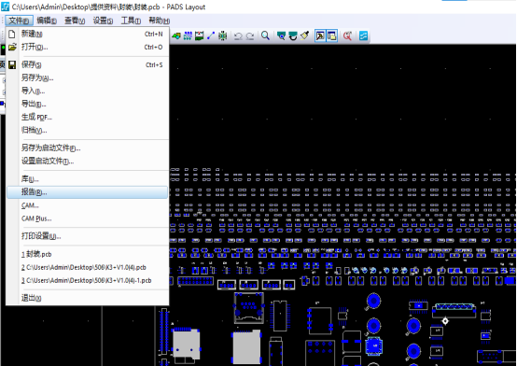Open the 编辑 menu
The height and width of the screenshot is (366, 517).
tap(47, 21)
